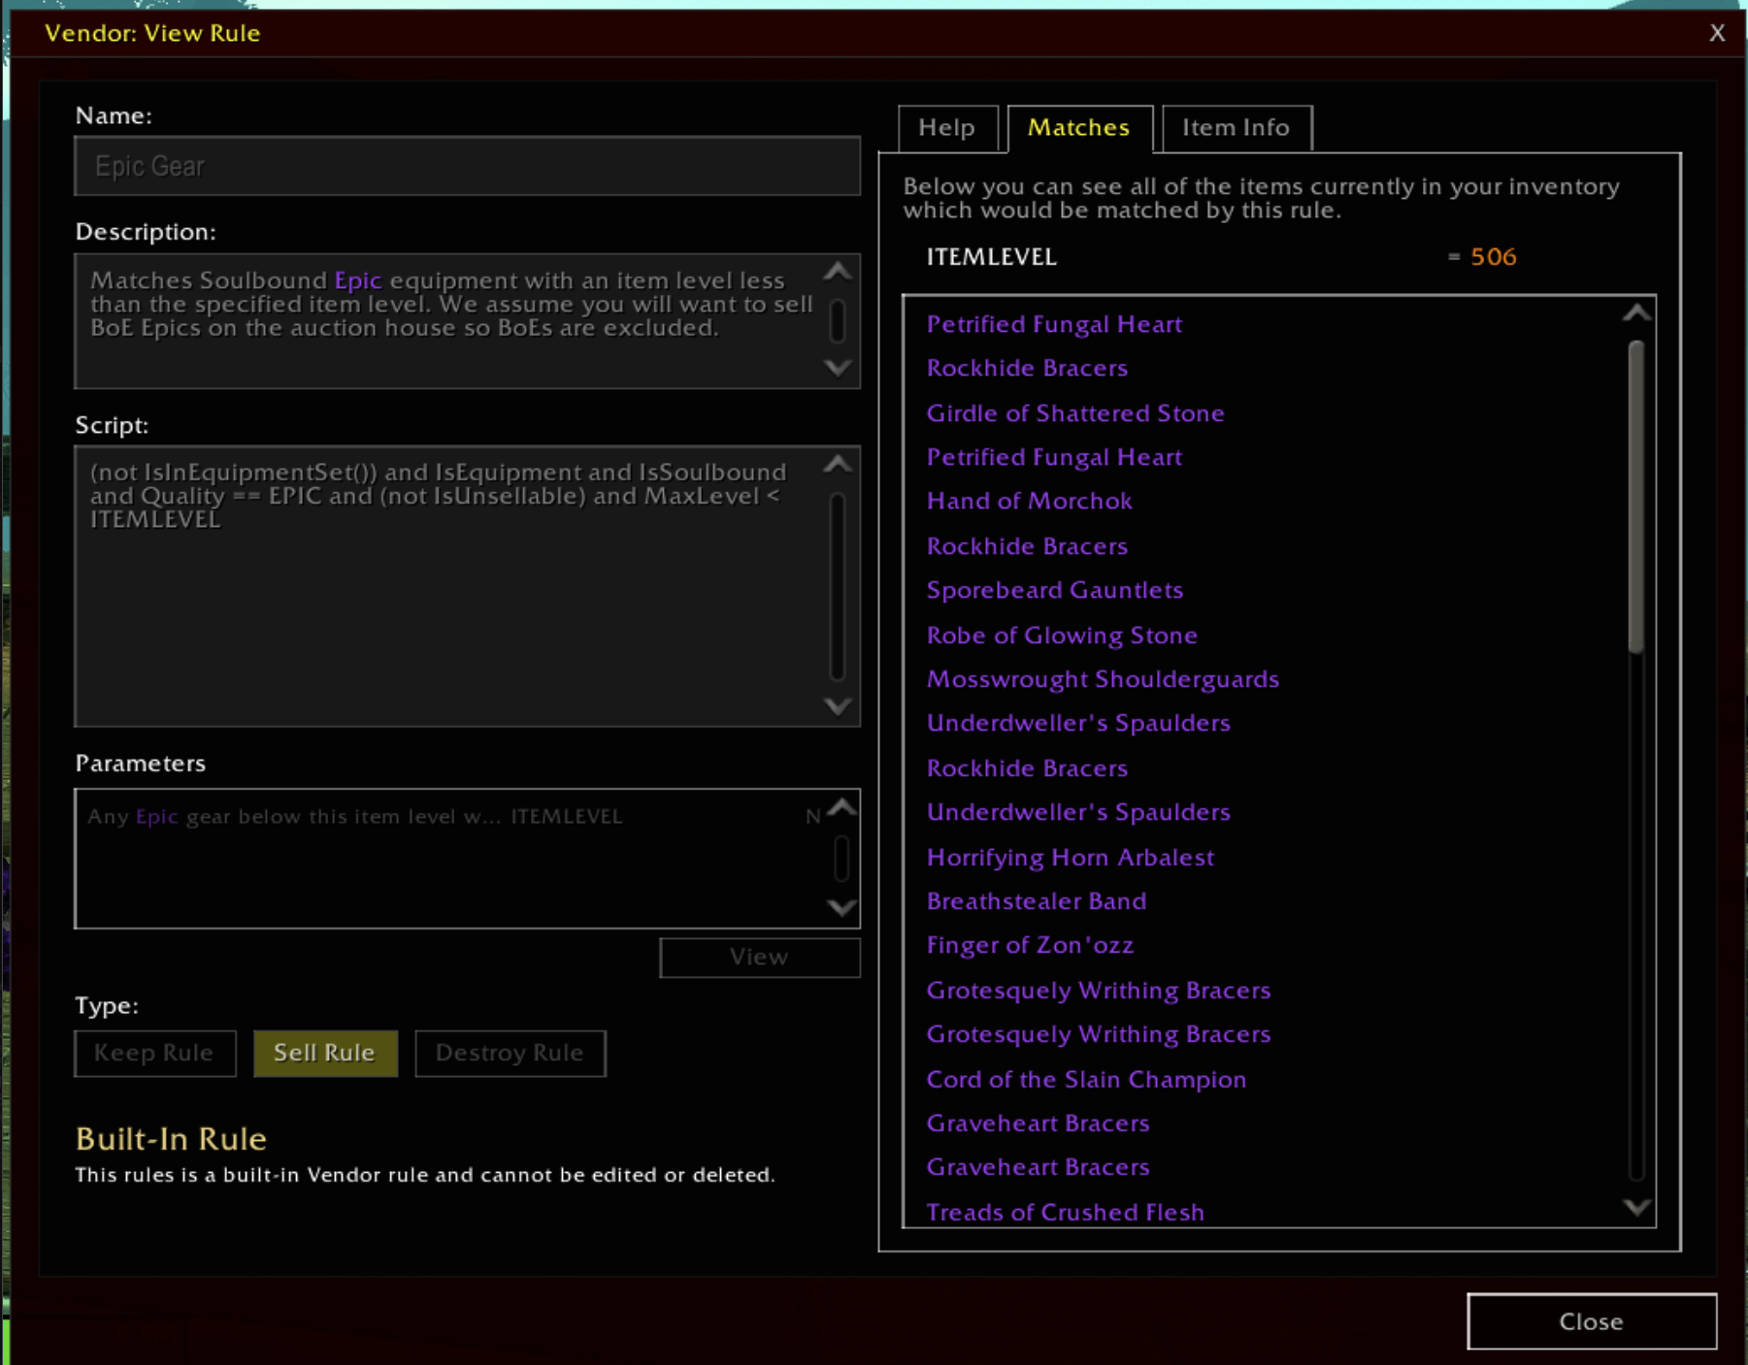Select the Destroy Rule type
1748x1365 pixels.
click(511, 1053)
